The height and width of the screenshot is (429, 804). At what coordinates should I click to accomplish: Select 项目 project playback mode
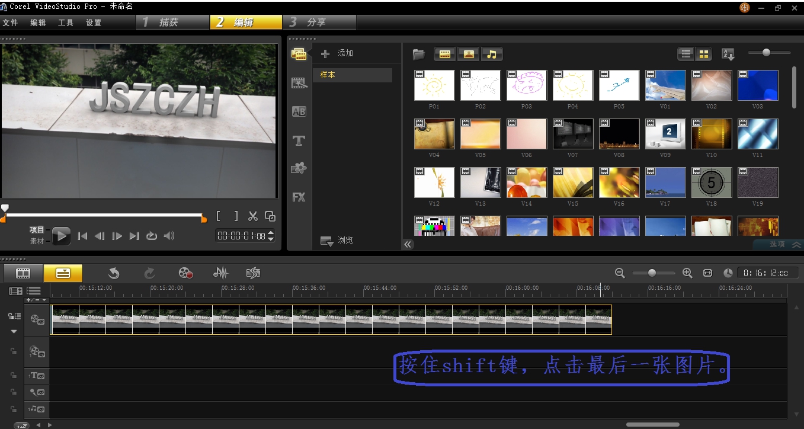(x=37, y=230)
